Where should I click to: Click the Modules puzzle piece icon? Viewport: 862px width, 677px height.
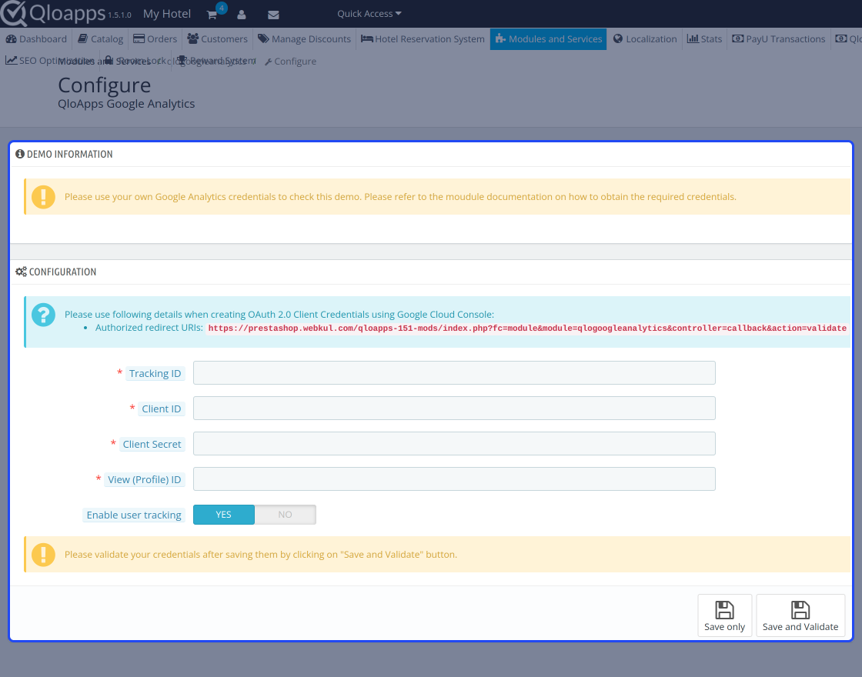500,38
